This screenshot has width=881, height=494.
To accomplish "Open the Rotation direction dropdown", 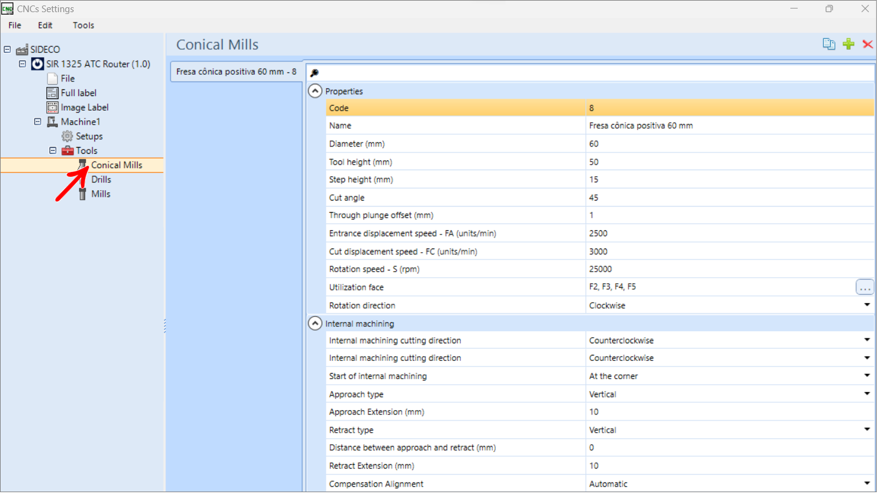I will (x=868, y=305).
